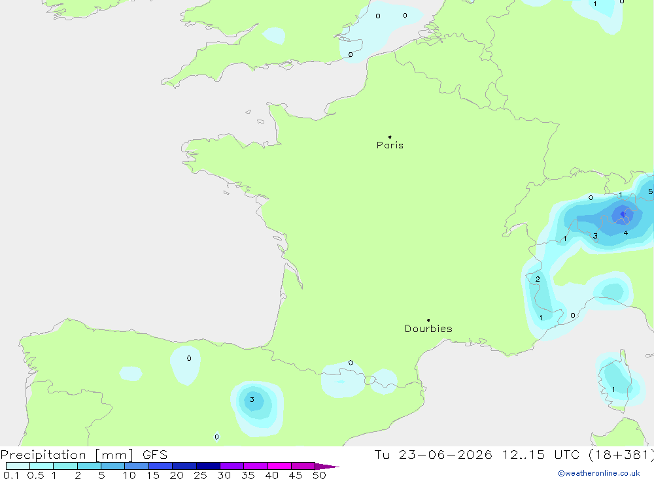Click the Paris location dot marker
The image size is (654, 479).
pos(390,137)
